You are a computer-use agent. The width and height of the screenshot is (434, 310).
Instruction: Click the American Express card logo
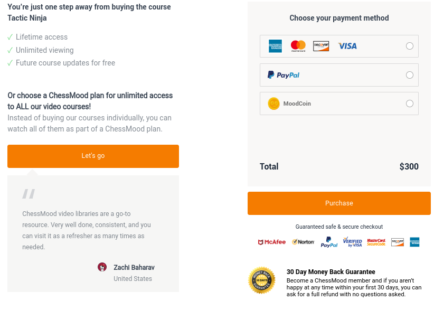(275, 46)
